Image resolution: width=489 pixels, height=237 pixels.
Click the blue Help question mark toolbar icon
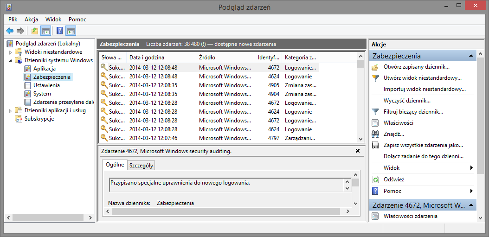pos(60,31)
